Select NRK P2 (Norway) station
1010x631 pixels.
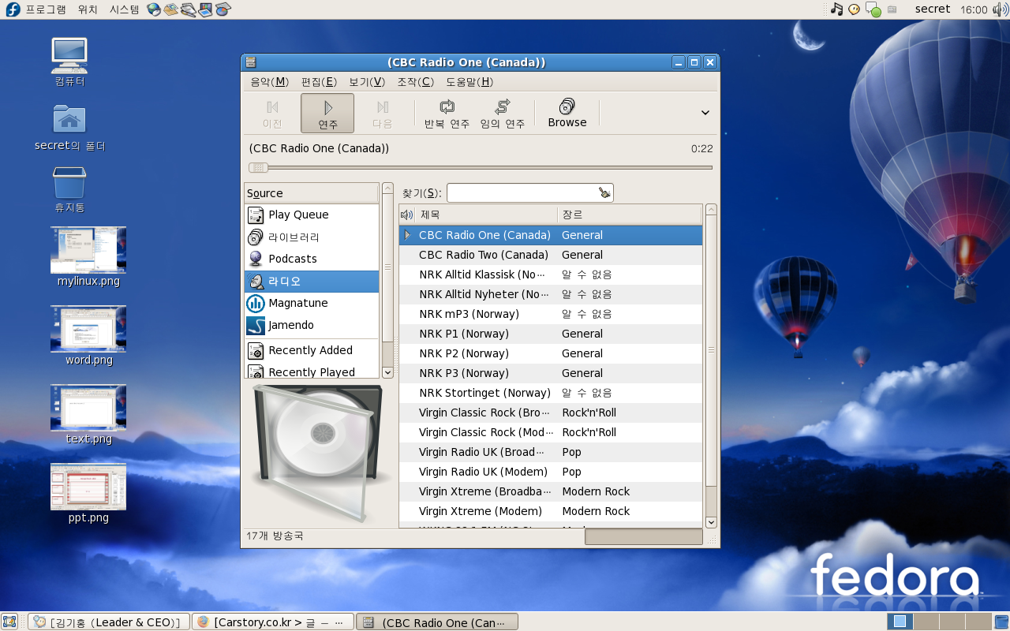coord(551,353)
